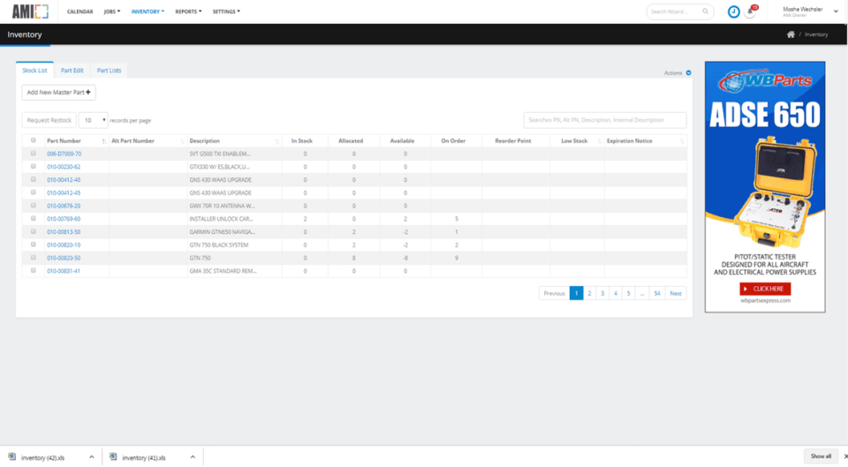Screen dimensions: 848x467
Task: Click the parts search input field
Action: pos(604,120)
